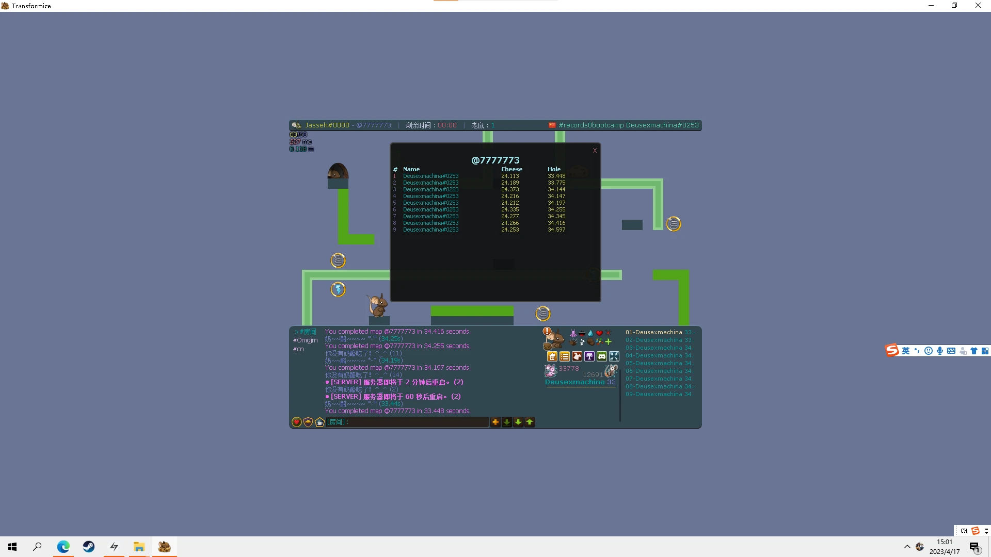This screenshot has height=557, width=991.
Task: Open the Sogou toolbox grid icon
Action: (x=985, y=351)
